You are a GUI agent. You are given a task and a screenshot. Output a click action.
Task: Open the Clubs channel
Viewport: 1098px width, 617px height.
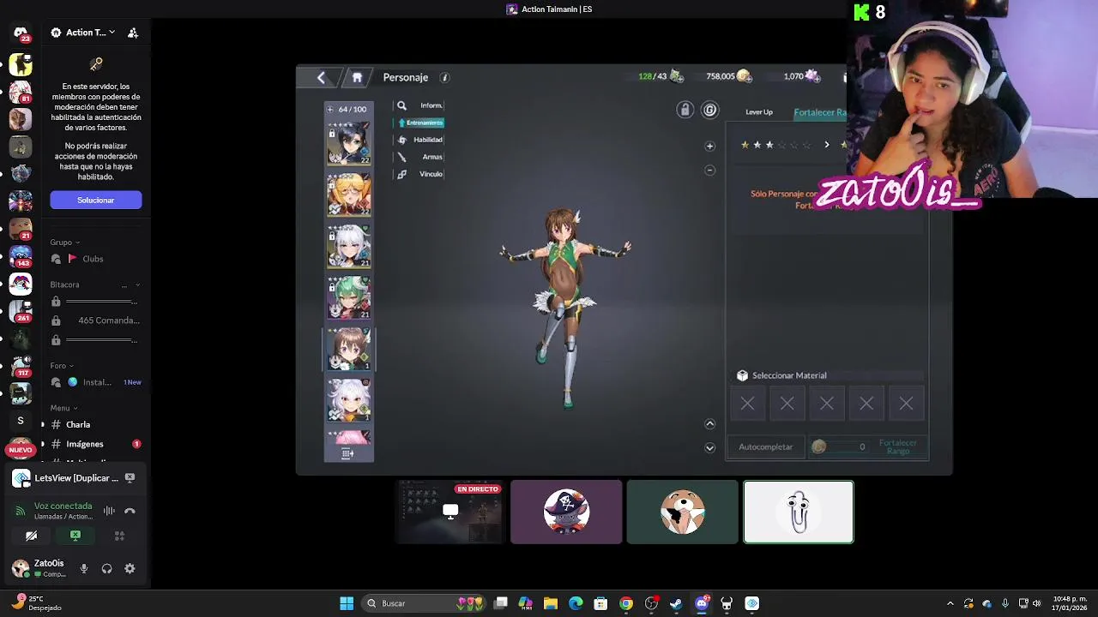(93, 259)
